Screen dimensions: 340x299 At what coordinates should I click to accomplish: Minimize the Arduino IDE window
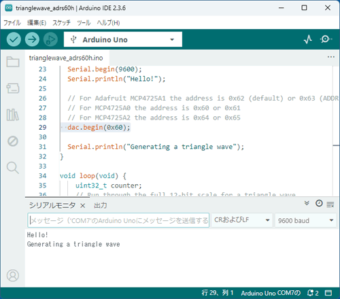coord(282,8)
